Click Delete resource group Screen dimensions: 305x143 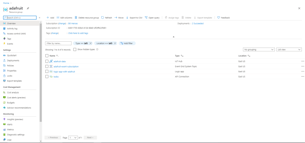pos(87,18)
